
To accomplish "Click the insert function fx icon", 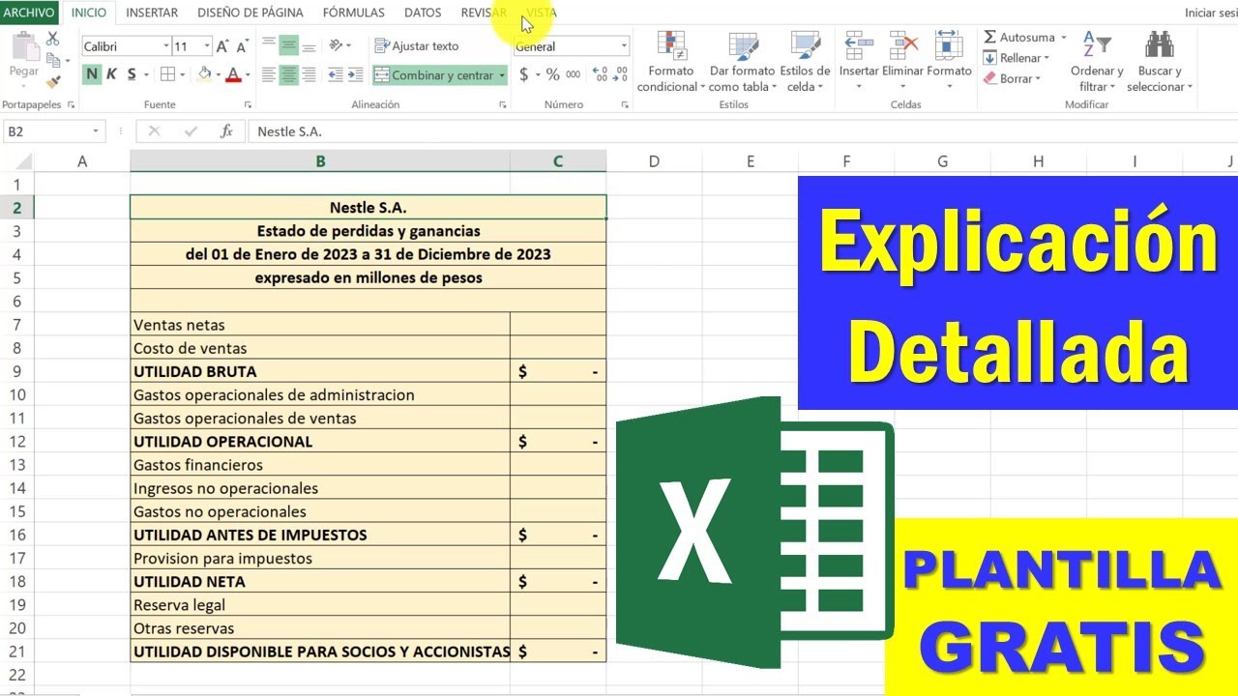I will coord(226,131).
